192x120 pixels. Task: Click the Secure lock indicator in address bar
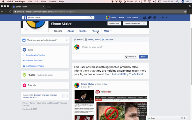click(19, 12)
